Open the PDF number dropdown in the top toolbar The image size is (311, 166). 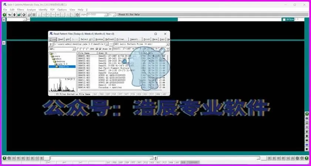click(x=106, y=15)
